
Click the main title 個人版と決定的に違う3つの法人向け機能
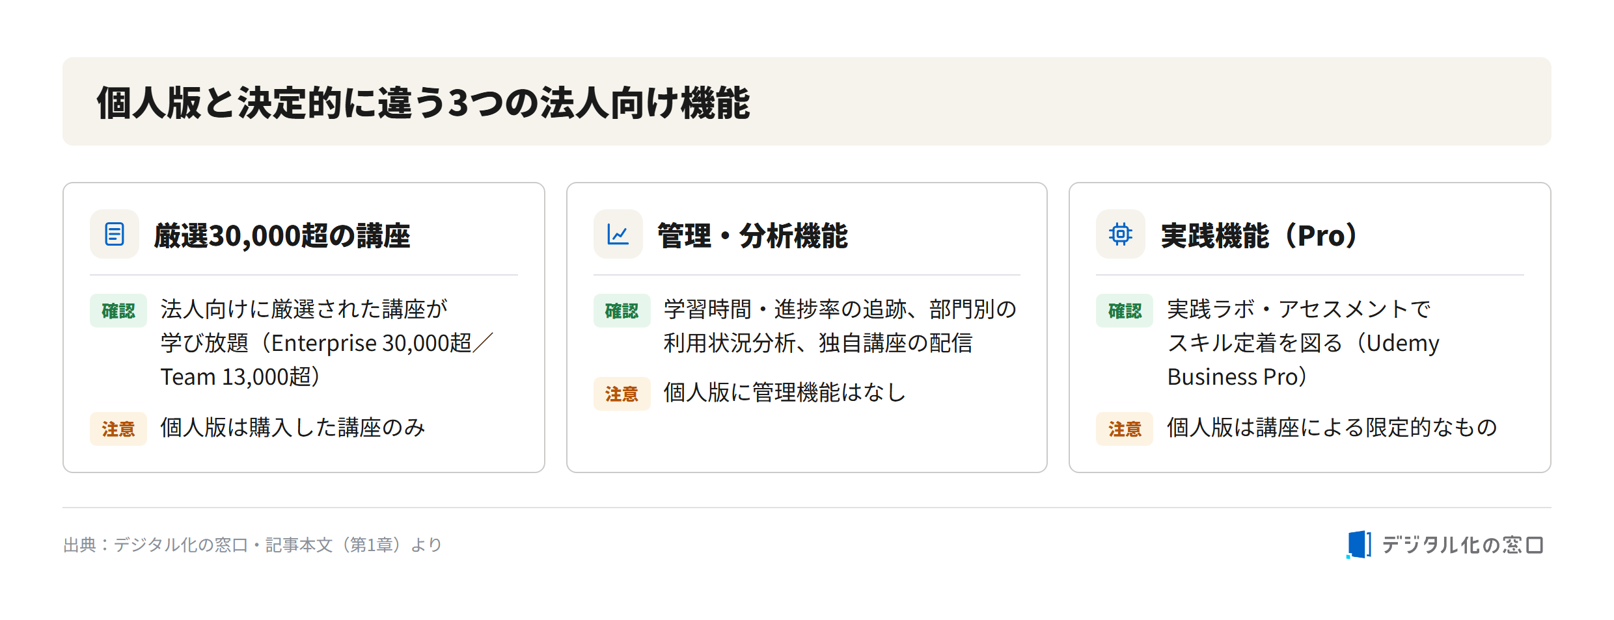pyautogui.click(x=423, y=103)
